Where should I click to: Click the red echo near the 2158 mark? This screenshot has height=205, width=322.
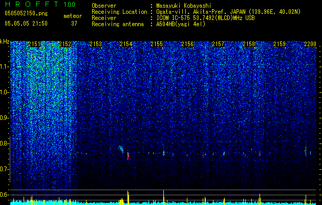(x=260, y=154)
